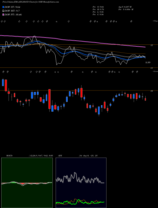Image resolution: width=158 pixels, height=208 pixels.
Task: Click the white DOW MT legend swatch
Action: [3, 11]
